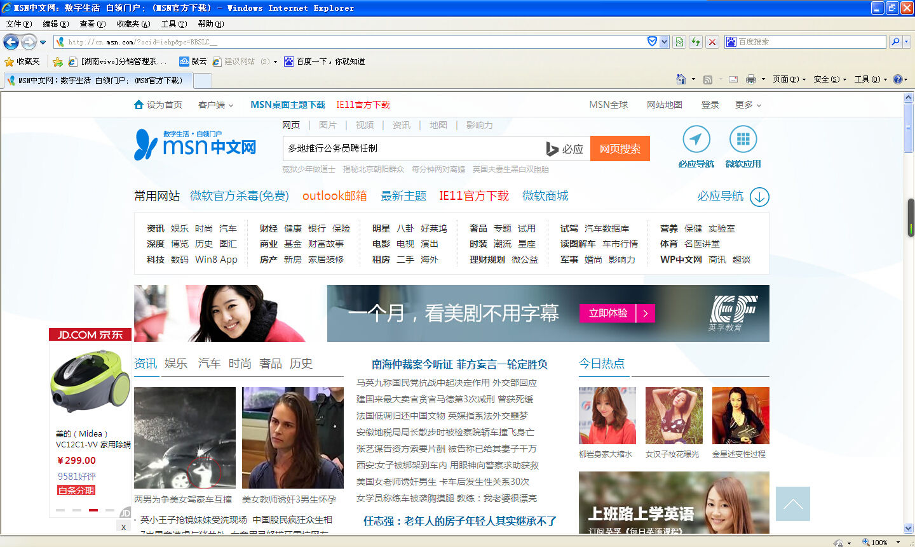The height and width of the screenshot is (547, 915).
Task: Expand the 建议网站 dropdown arrow
Action: (x=275, y=62)
